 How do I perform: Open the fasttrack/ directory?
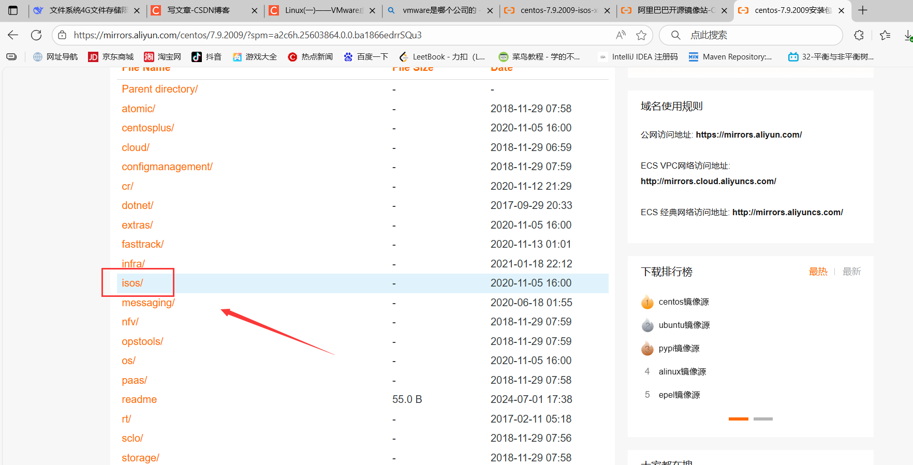143,244
